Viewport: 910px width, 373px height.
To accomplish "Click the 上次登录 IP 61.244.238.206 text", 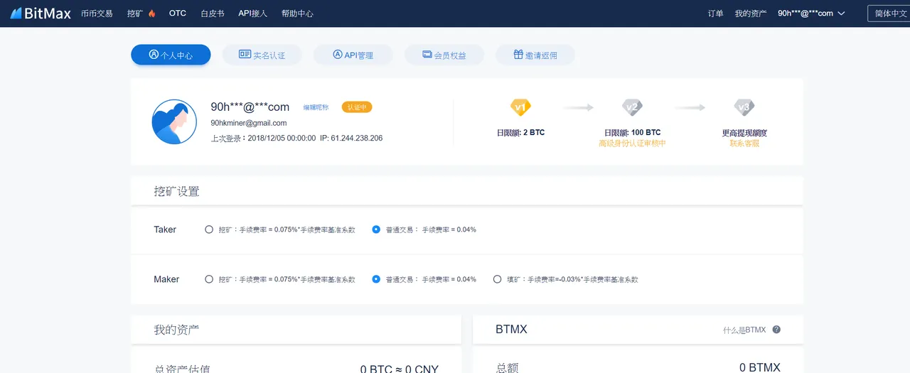I will coord(351,138).
